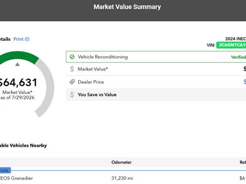
Task: Click the Grenadier vehicle row name
Action: [x=17, y=178]
